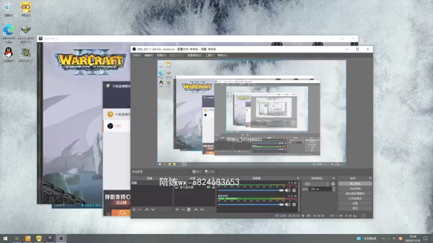433x243 pixels.
Task: Adjust first mixer channel volume slider
Action: (x=251, y=191)
